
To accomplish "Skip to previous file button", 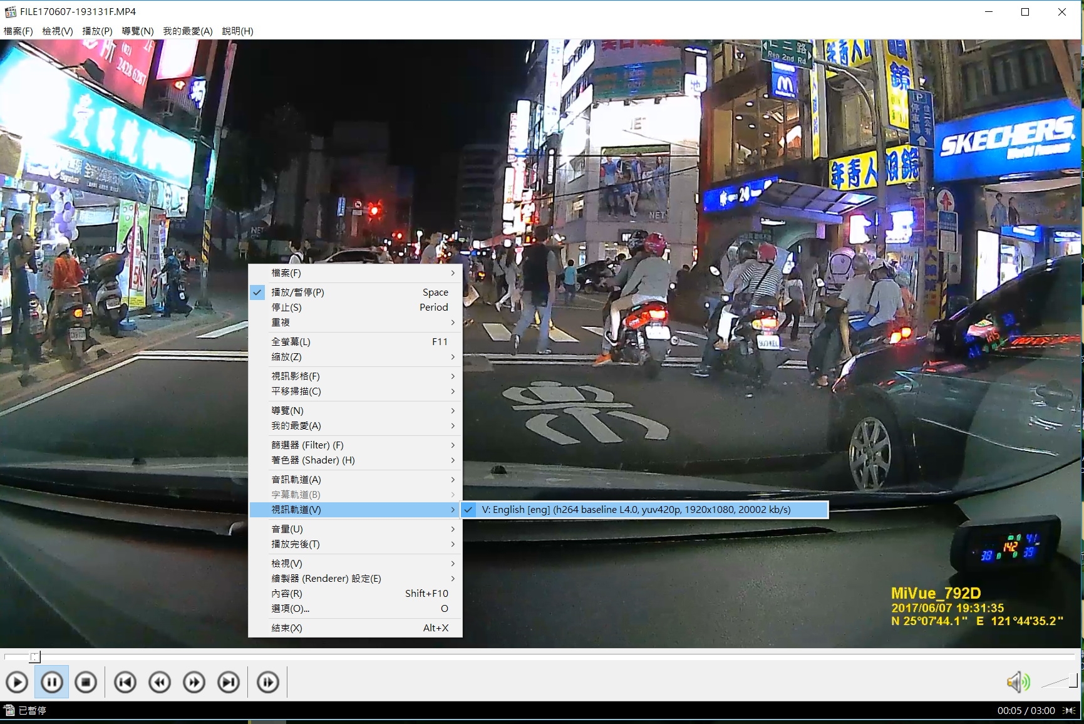I will (125, 682).
